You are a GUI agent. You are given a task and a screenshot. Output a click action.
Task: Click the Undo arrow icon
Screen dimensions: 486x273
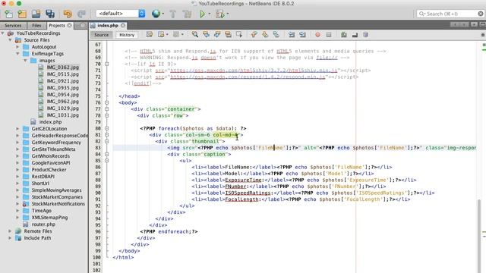click(68, 14)
